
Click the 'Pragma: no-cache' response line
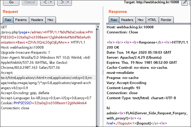click(123, 78)
